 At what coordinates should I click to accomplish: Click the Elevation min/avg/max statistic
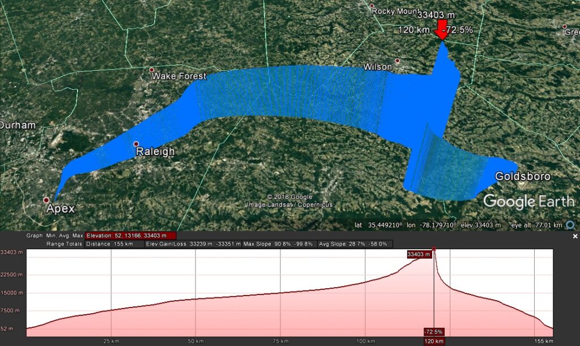pyautogui.click(x=131, y=236)
